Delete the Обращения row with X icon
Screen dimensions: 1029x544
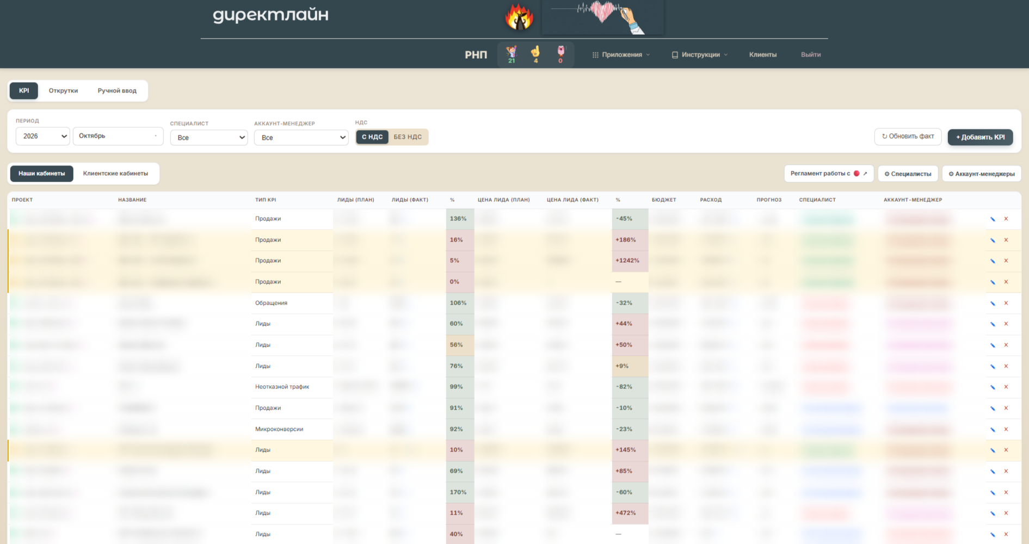coord(1006,303)
